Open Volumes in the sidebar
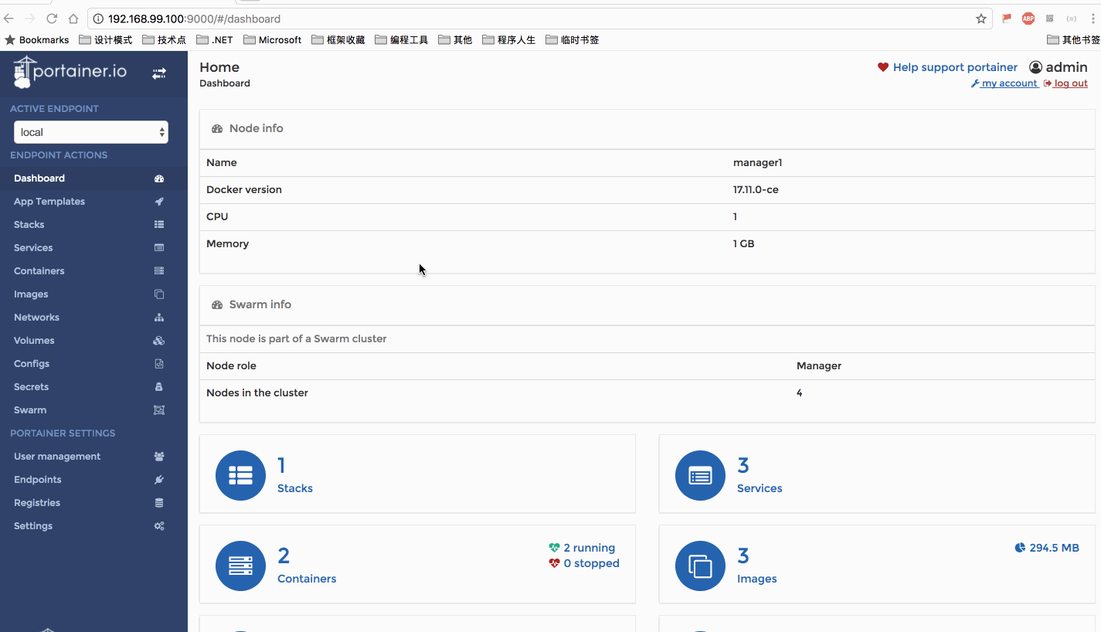This screenshot has width=1101, height=632. [x=93, y=341]
